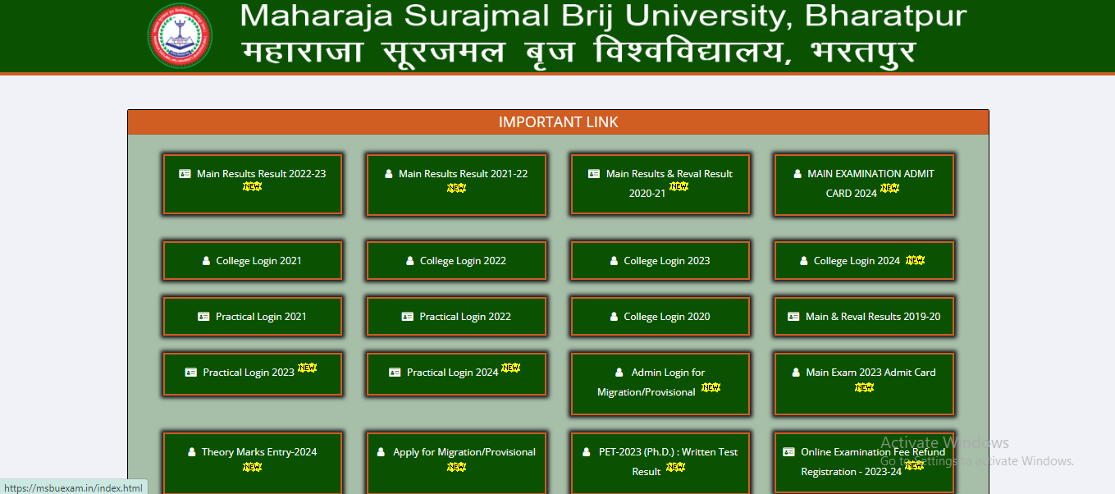
Task: Click the ID card icon beside Online Examination Fee Refund Registration
Action: (788, 452)
